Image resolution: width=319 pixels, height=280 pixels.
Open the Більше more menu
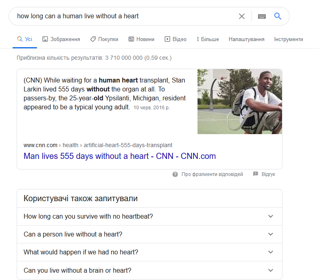(x=208, y=39)
